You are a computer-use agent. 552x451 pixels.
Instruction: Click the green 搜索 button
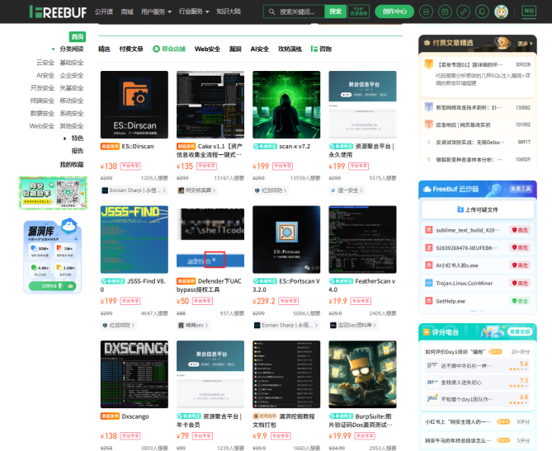coord(335,12)
